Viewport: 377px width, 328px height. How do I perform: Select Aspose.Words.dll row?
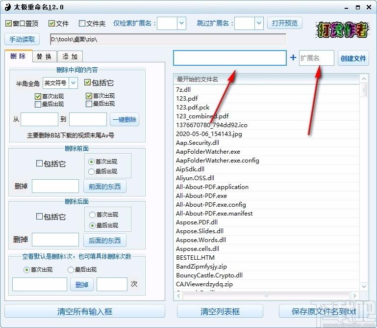267,240
